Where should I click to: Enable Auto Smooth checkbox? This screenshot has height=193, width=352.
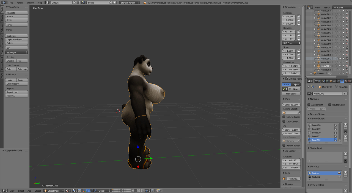(x=309, y=105)
